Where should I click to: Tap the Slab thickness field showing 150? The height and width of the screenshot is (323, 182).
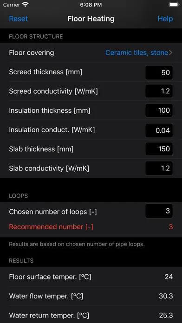click(159, 149)
